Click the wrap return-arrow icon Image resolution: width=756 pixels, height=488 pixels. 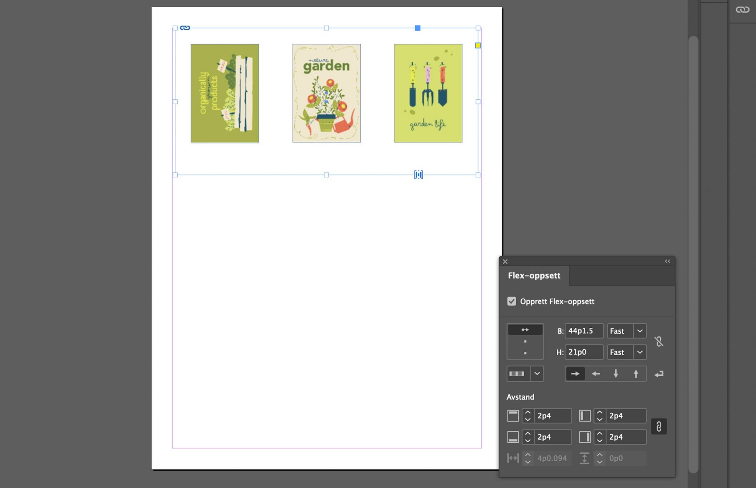(659, 373)
